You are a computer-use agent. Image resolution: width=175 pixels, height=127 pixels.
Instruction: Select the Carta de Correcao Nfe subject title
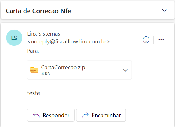(x=38, y=11)
